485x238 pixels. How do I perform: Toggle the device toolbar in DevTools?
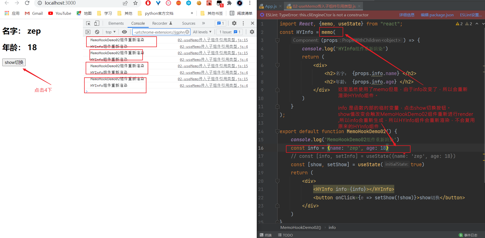(x=97, y=23)
